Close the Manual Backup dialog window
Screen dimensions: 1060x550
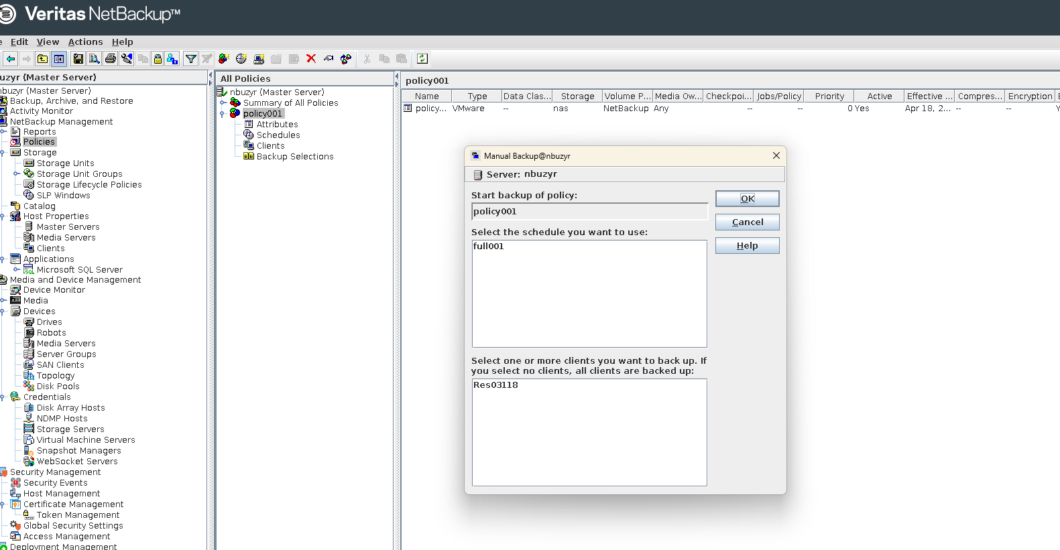776,155
